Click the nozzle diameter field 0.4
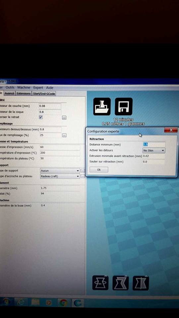Image resolution: width=179 pixels, height=318 pixels. 60,205
